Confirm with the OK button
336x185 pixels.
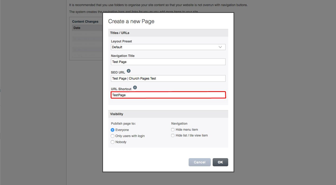click(x=220, y=162)
